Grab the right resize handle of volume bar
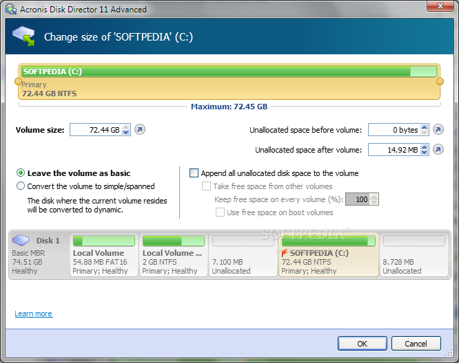This screenshot has height=363, width=459. (x=440, y=82)
